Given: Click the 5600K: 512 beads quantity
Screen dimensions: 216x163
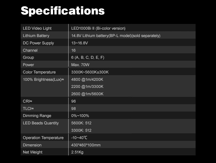Looking at the screenshot, I should pyautogui.click(x=81, y=123).
